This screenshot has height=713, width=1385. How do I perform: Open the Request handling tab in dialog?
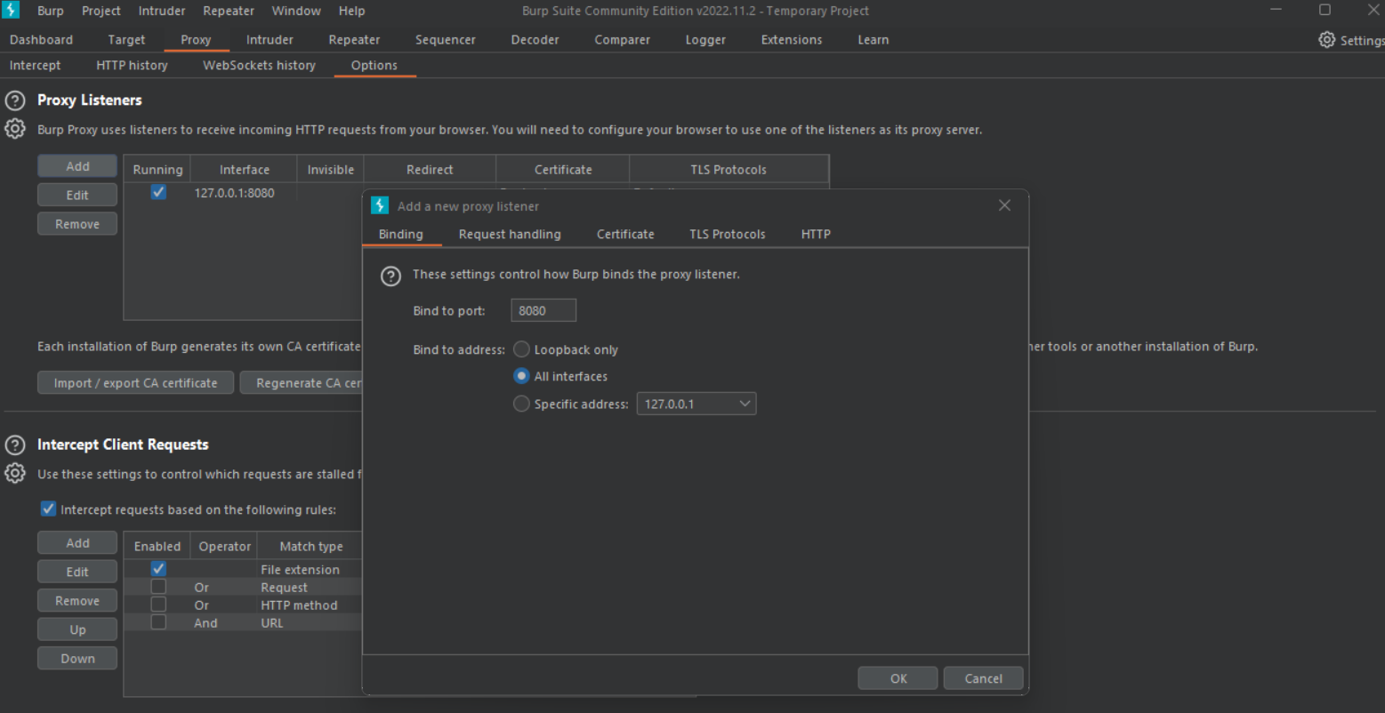tap(510, 235)
